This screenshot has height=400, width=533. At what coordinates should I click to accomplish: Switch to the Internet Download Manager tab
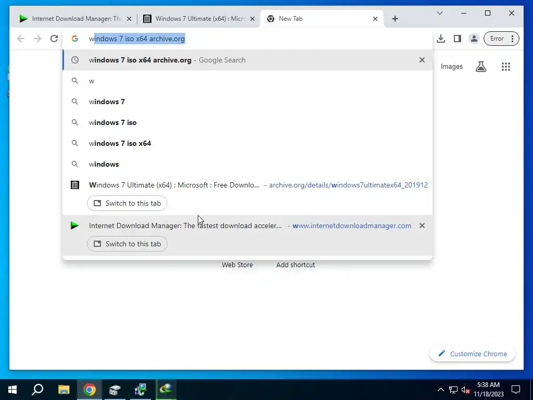(74, 19)
